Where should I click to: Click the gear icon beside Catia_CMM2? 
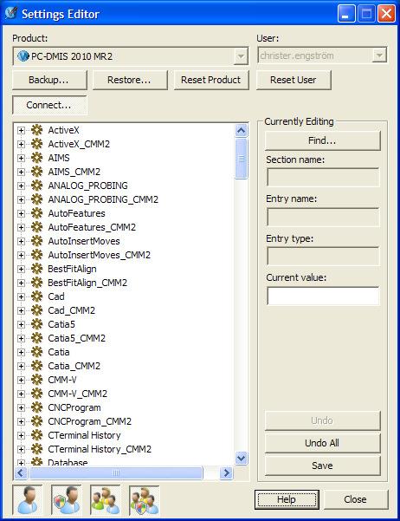coord(37,366)
